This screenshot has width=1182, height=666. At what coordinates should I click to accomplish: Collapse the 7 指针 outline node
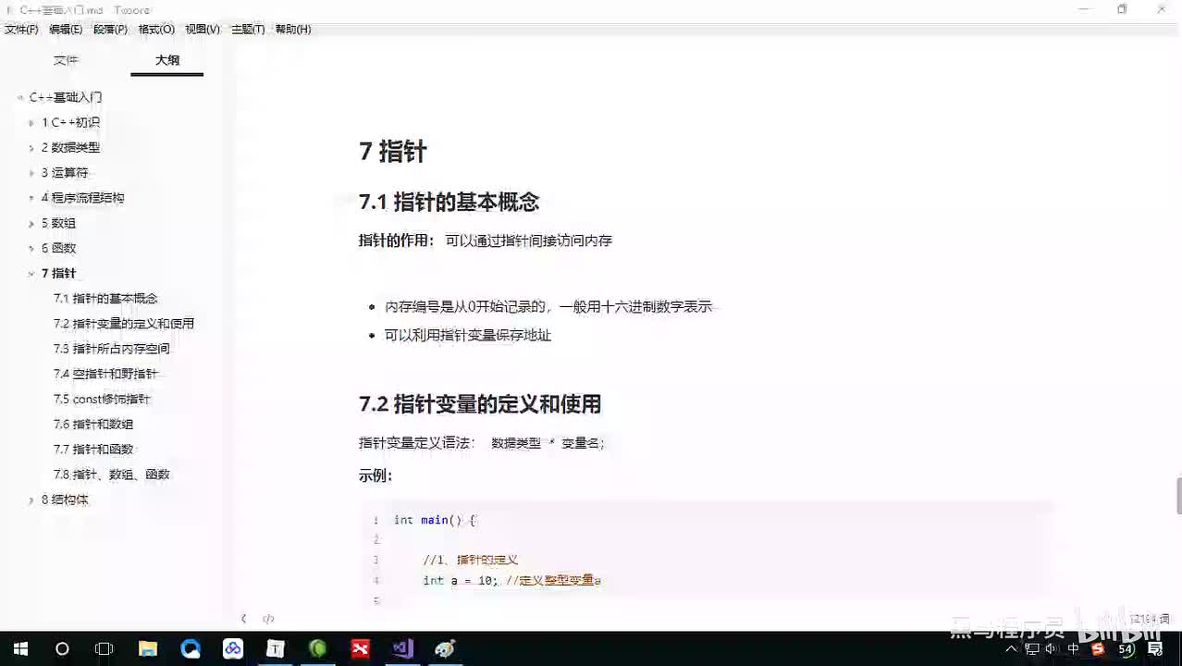click(31, 274)
